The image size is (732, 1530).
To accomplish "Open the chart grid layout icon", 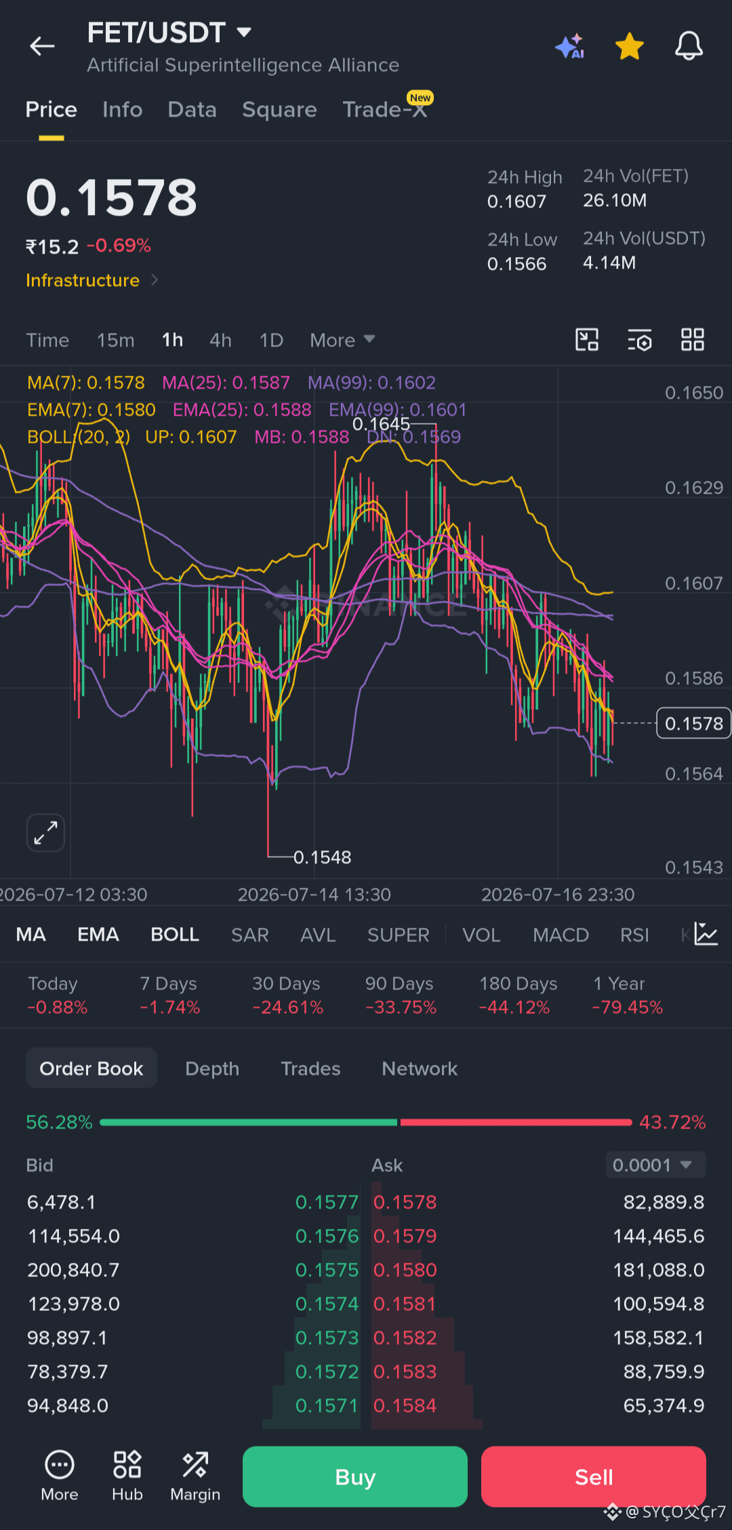I will click(693, 339).
